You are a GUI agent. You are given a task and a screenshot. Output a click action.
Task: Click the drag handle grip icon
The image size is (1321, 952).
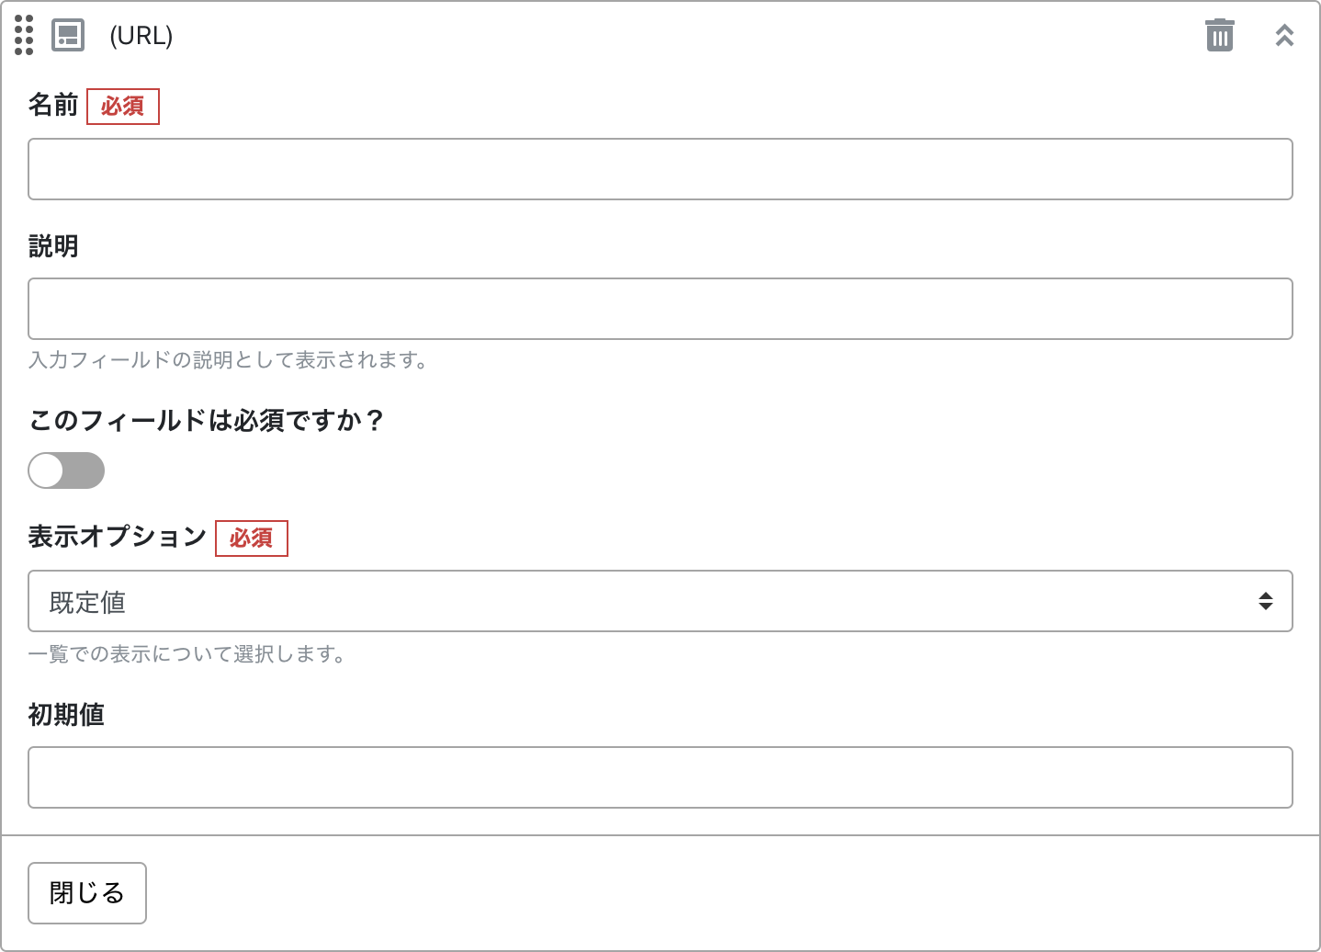[24, 35]
